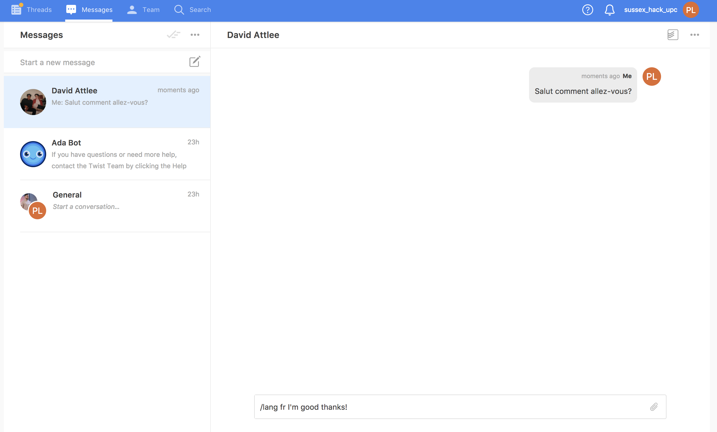Click the compose new message icon
Image resolution: width=717 pixels, height=432 pixels.
click(x=194, y=62)
